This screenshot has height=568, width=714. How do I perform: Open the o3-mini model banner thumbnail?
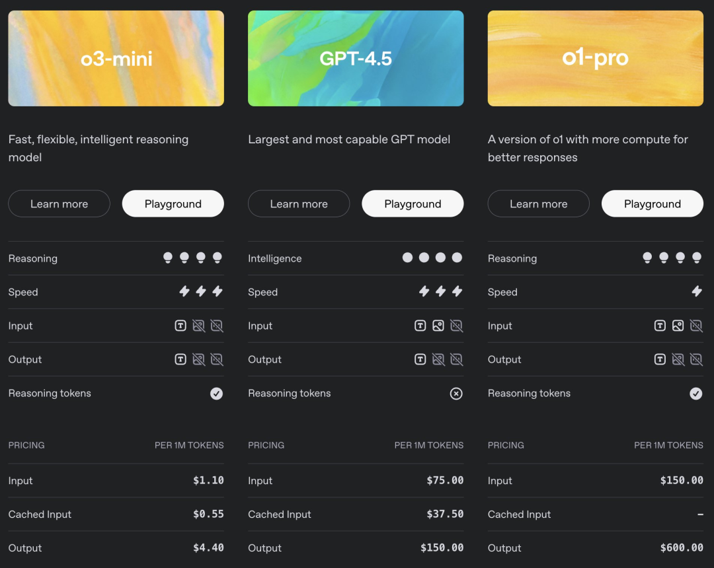point(116,58)
